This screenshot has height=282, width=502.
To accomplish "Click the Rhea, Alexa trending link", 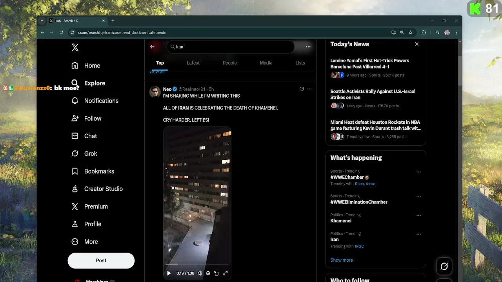I will 365,184.
